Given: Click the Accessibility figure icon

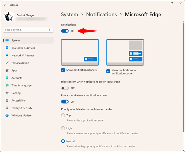Looking at the screenshot, I should click(x=7, y=100).
